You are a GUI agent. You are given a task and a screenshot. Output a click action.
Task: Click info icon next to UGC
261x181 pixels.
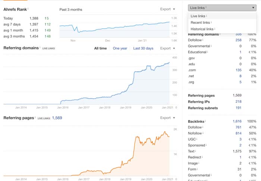pyautogui.click(x=197, y=139)
